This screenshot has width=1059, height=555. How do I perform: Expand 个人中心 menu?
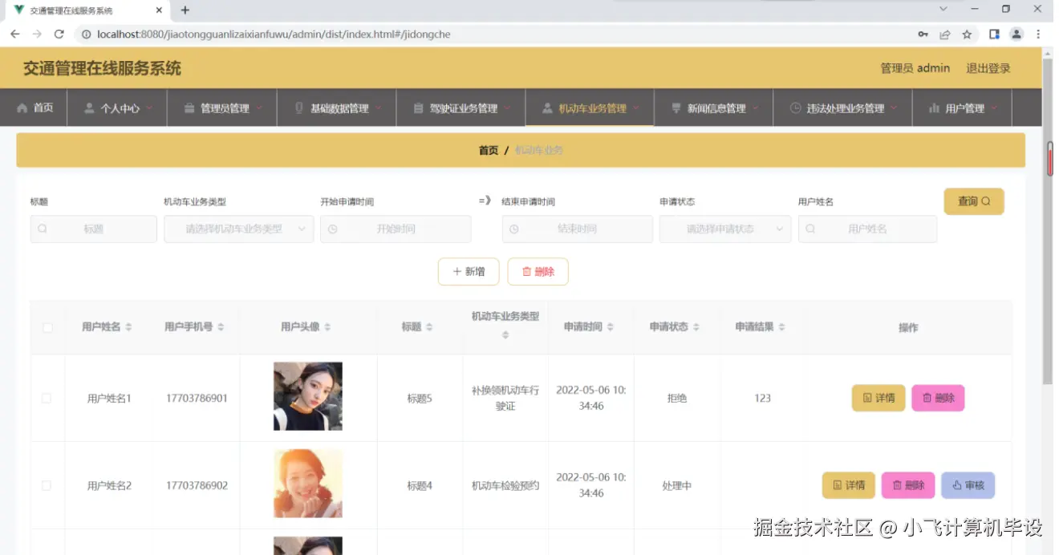117,108
